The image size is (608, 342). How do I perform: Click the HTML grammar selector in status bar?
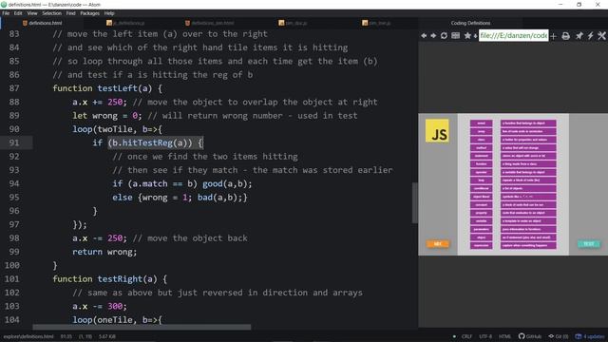[504, 336]
